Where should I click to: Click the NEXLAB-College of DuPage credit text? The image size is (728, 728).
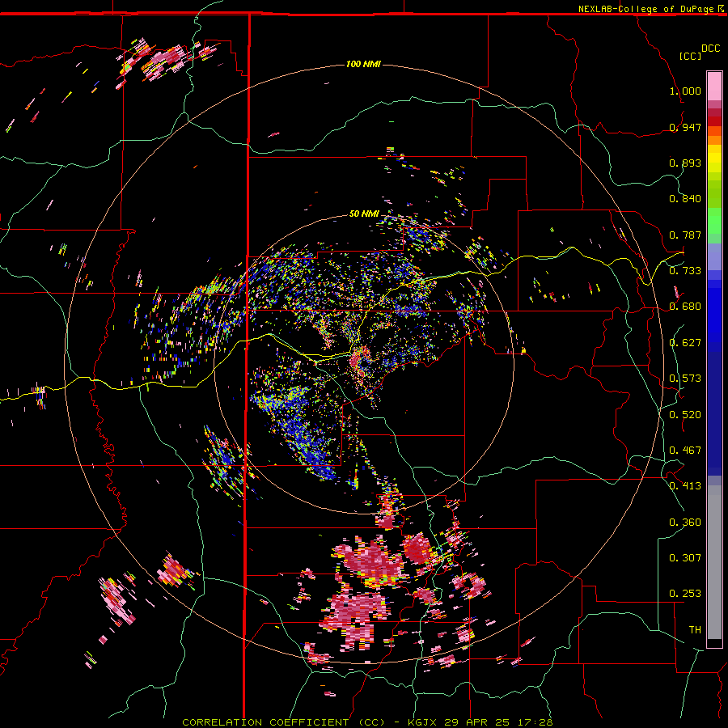[646, 9]
